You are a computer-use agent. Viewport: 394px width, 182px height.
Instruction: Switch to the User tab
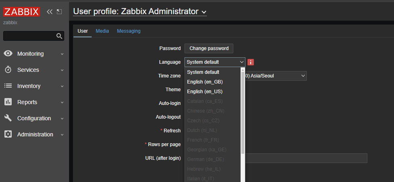coord(82,31)
